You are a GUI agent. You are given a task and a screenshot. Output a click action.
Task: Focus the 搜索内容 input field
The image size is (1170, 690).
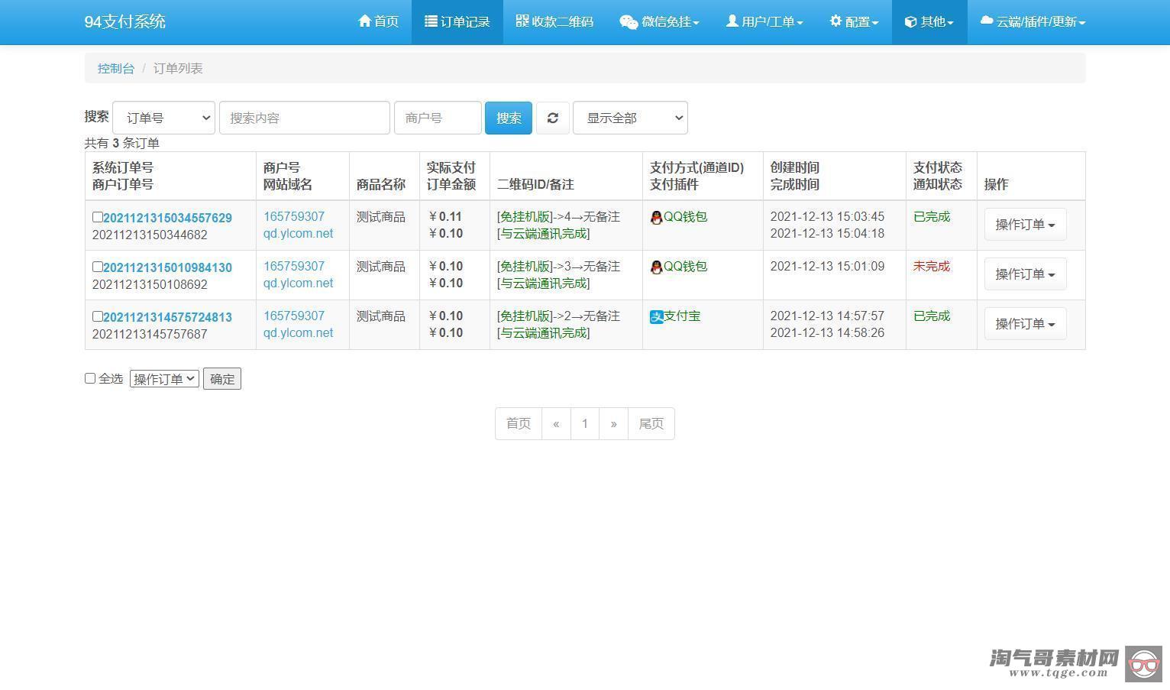coord(305,118)
